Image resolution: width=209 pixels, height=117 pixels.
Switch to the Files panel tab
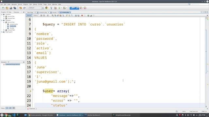tap(10, 12)
